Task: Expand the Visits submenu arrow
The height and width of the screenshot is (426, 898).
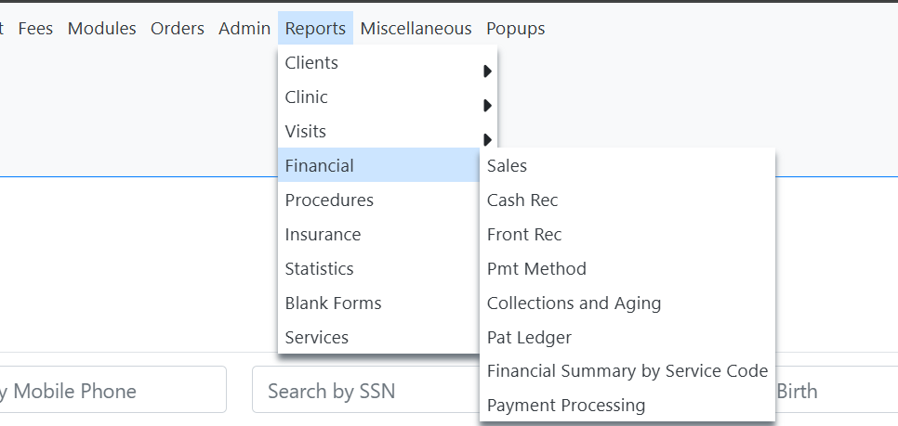Action: [487, 140]
